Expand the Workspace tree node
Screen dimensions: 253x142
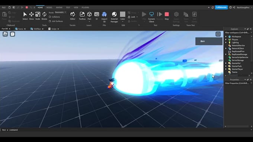tap(226, 37)
